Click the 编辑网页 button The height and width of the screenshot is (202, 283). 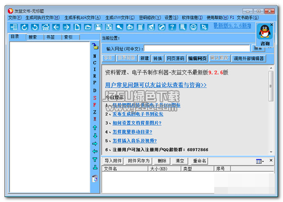tap(197, 58)
